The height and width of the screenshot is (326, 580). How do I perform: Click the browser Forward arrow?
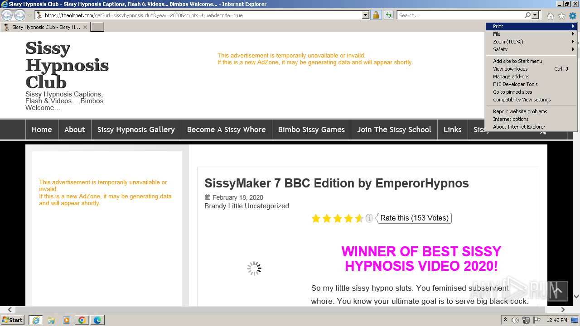[19, 15]
